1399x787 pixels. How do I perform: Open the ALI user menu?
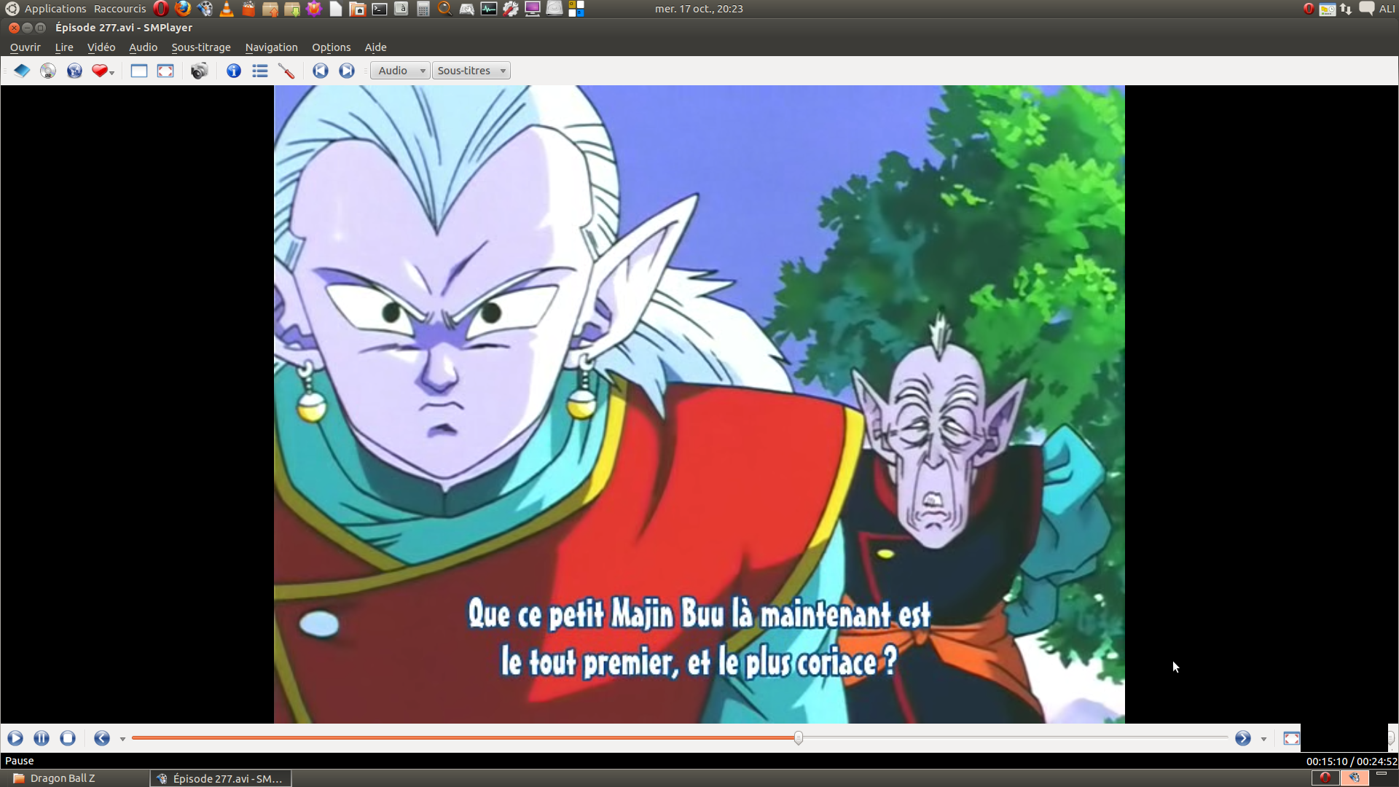point(1387,9)
